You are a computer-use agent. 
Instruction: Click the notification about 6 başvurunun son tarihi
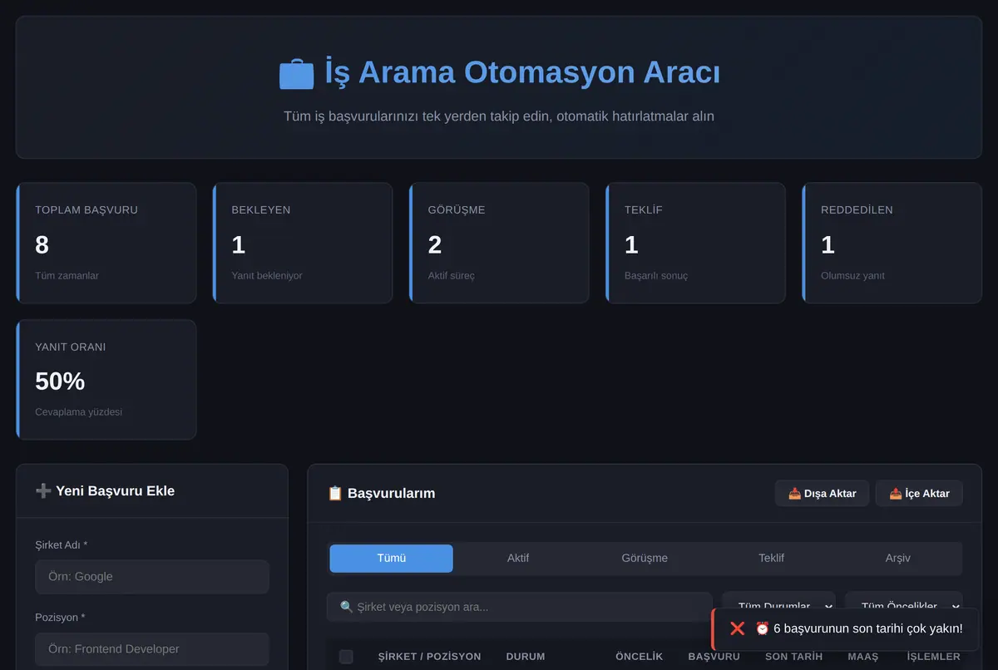pos(846,629)
